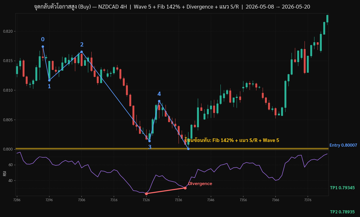This screenshot has height=217, width=360.
Task: Click the x-axis tick 7286
Action: pyautogui.click(x=17, y=200)
